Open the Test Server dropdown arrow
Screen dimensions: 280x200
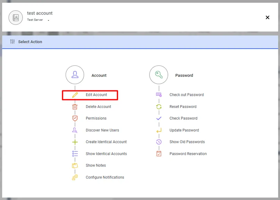(x=48, y=20)
